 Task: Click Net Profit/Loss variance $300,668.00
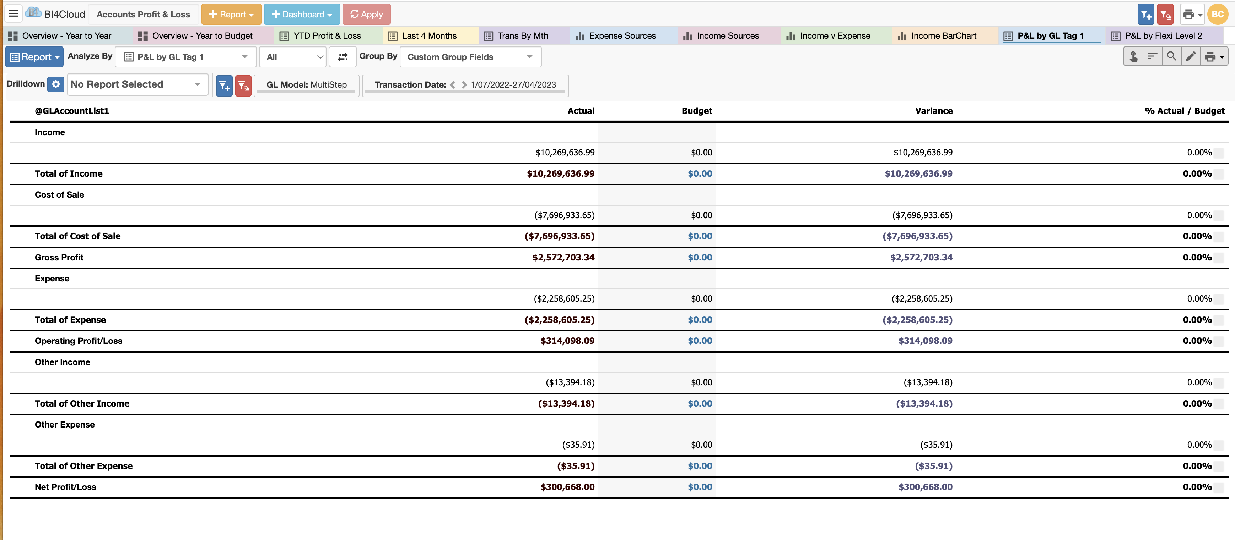tap(925, 487)
